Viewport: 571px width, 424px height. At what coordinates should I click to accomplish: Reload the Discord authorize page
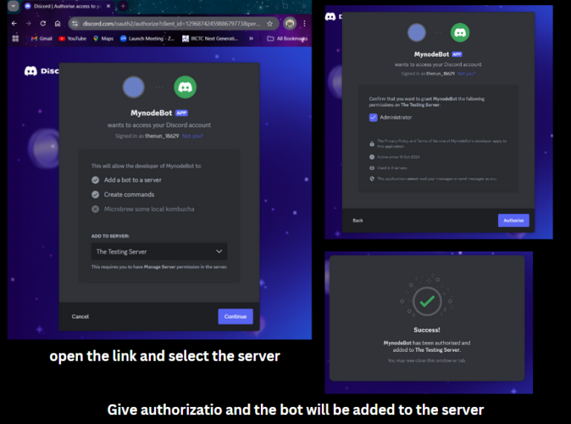[x=43, y=23]
